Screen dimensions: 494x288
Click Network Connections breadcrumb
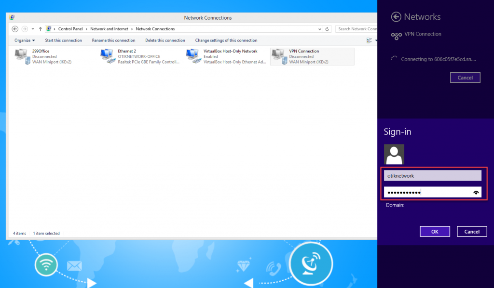(x=155, y=29)
